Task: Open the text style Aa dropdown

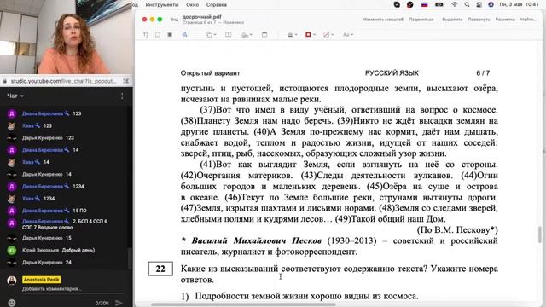Action: click(347, 34)
